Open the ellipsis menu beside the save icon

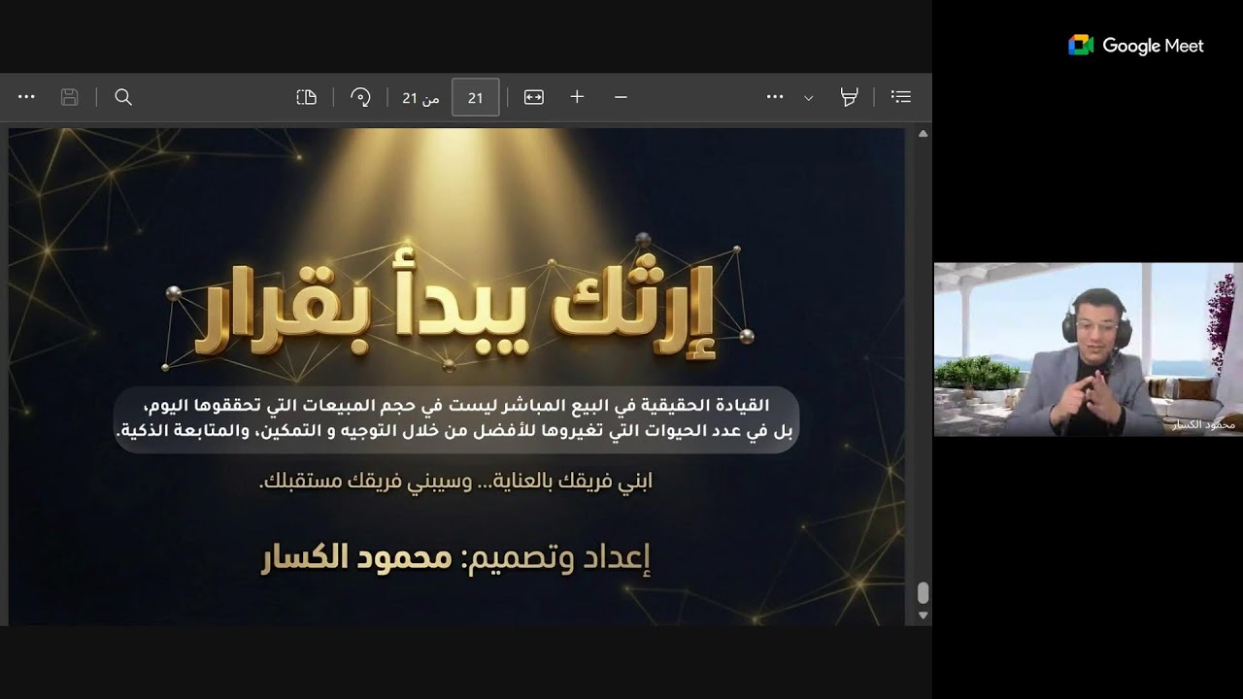(26, 97)
